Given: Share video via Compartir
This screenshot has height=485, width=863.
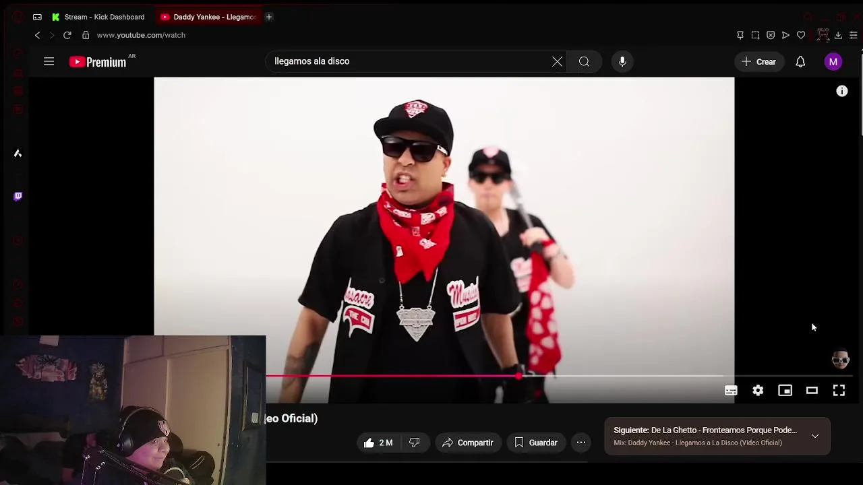Looking at the screenshot, I should tap(468, 443).
